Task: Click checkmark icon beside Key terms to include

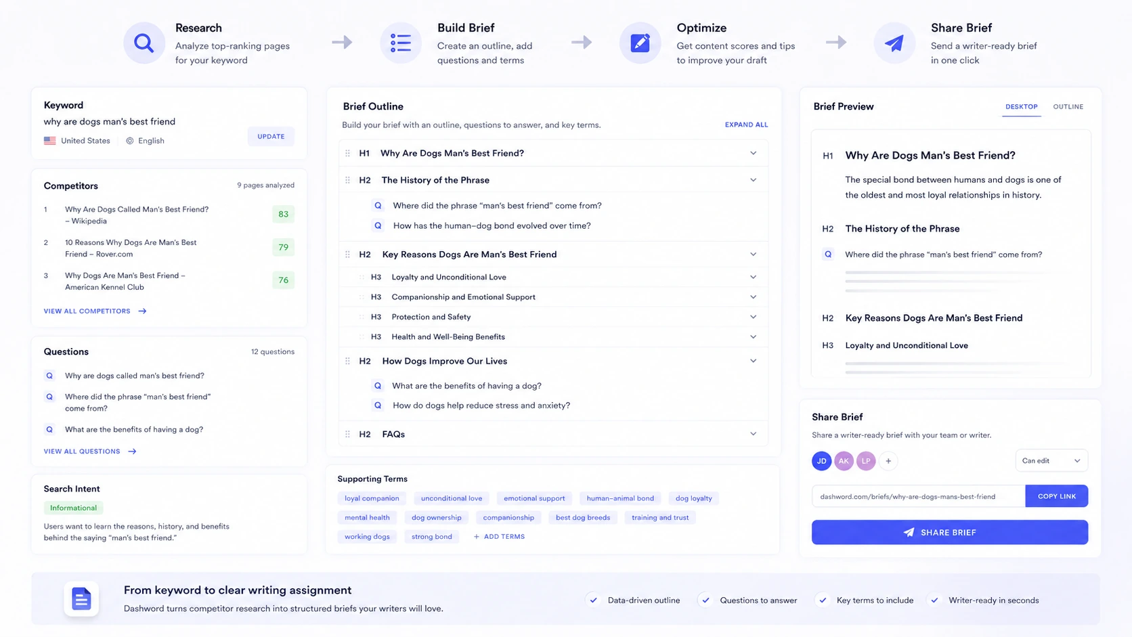Action: [823, 600]
